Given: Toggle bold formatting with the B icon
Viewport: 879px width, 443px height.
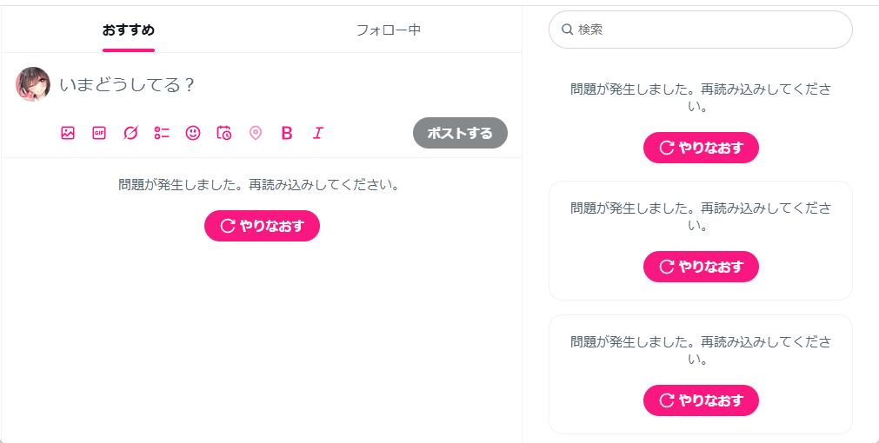Looking at the screenshot, I should point(287,133).
